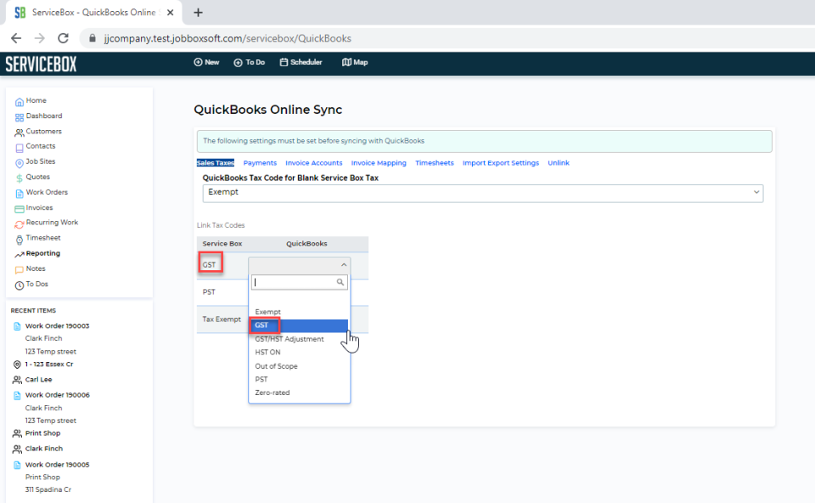Image resolution: width=815 pixels, height=503 pixels.
Task: Select the ServiceBox QuickBooks browser tab
Action: (93, 13)
